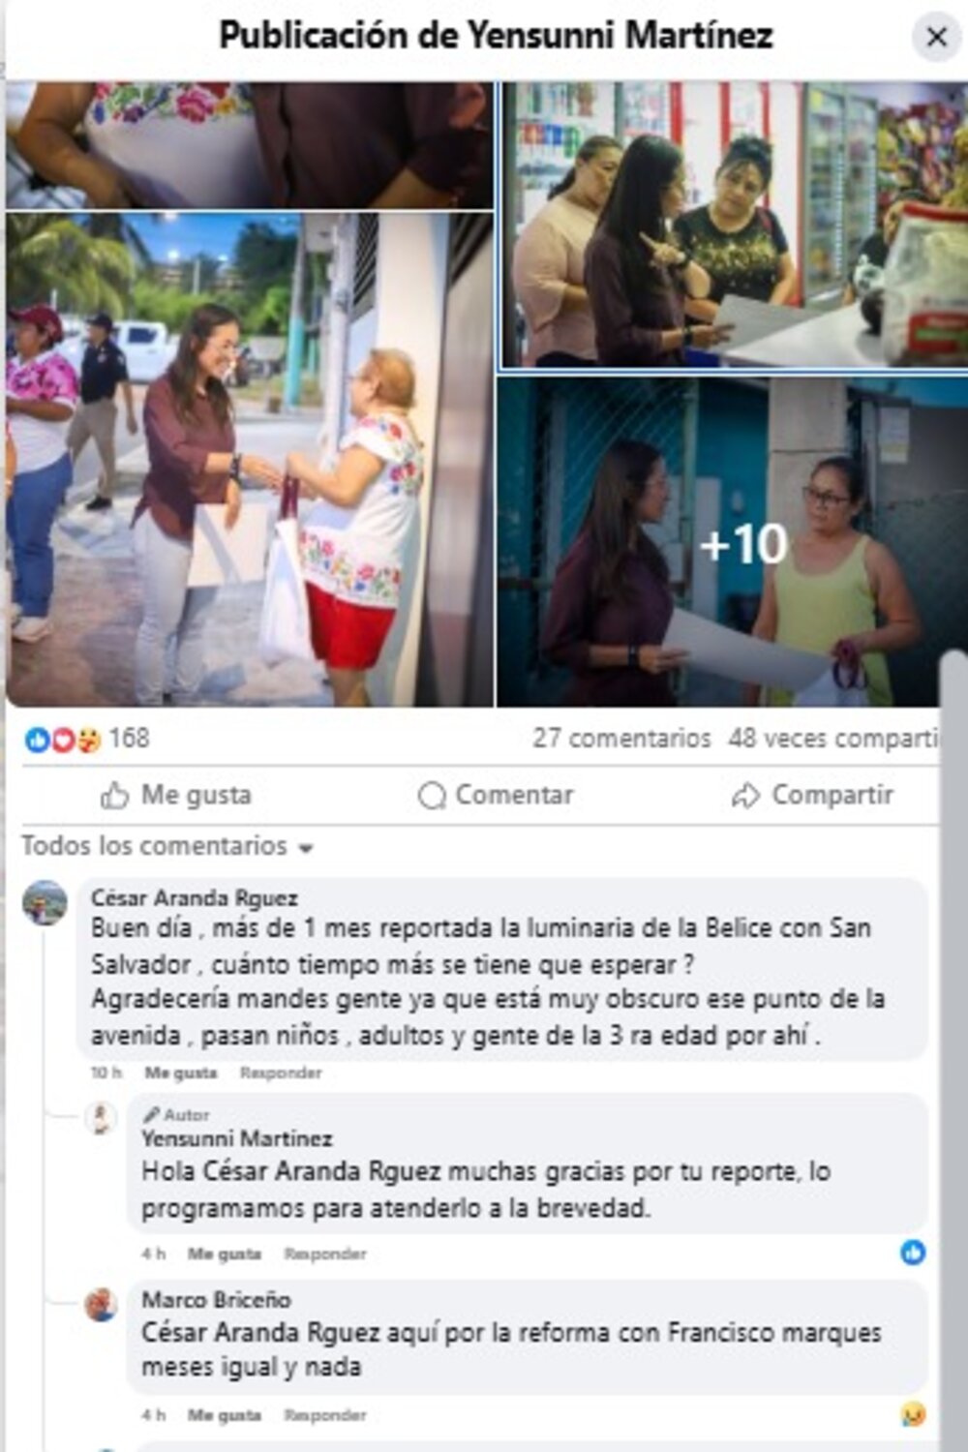The height and width of the screenshot is (1452, 968).
Task: Click Responder under Marco Briceño's comment
Action: pyautogui.click(x=325, y=1415)
